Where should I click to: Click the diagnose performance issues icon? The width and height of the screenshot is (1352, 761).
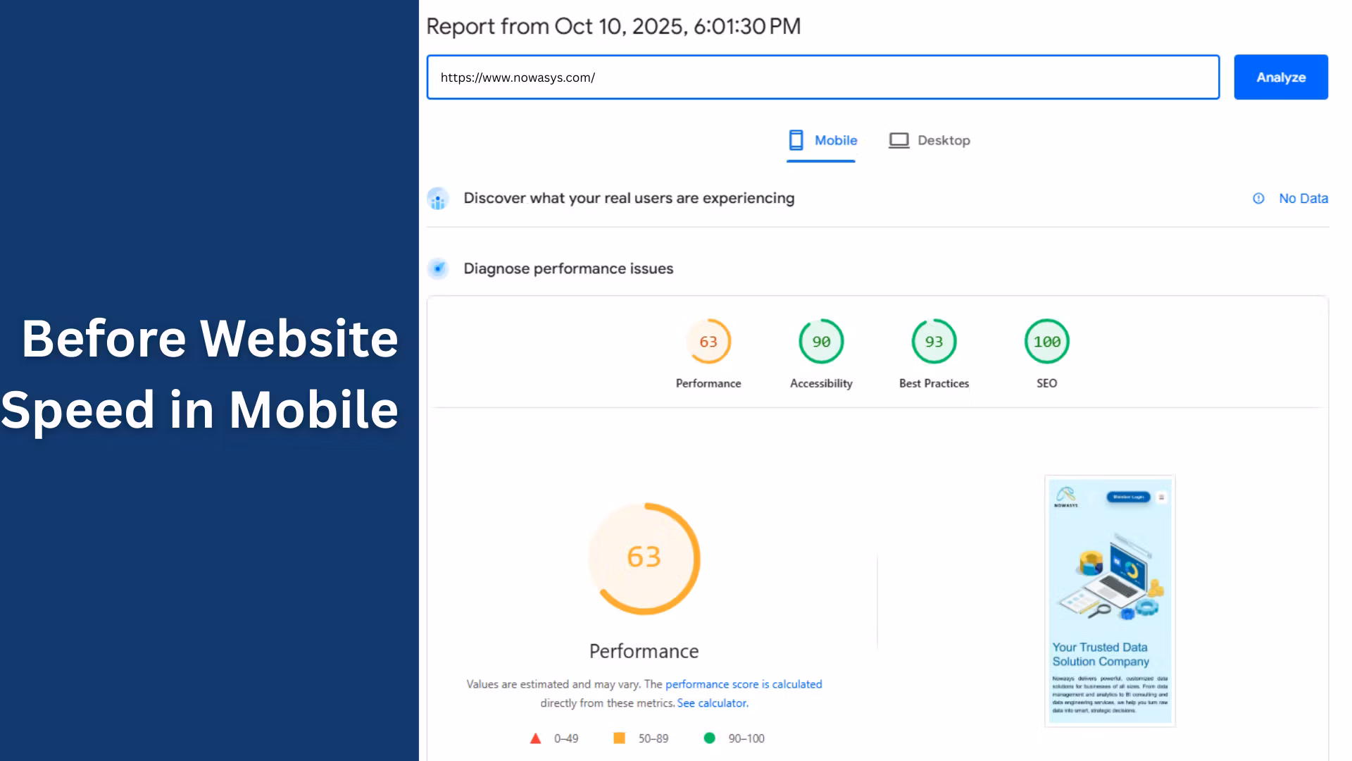click(x=438, y=268)
